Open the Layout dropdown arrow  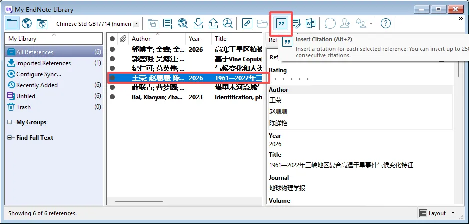(x=453, y=213)
